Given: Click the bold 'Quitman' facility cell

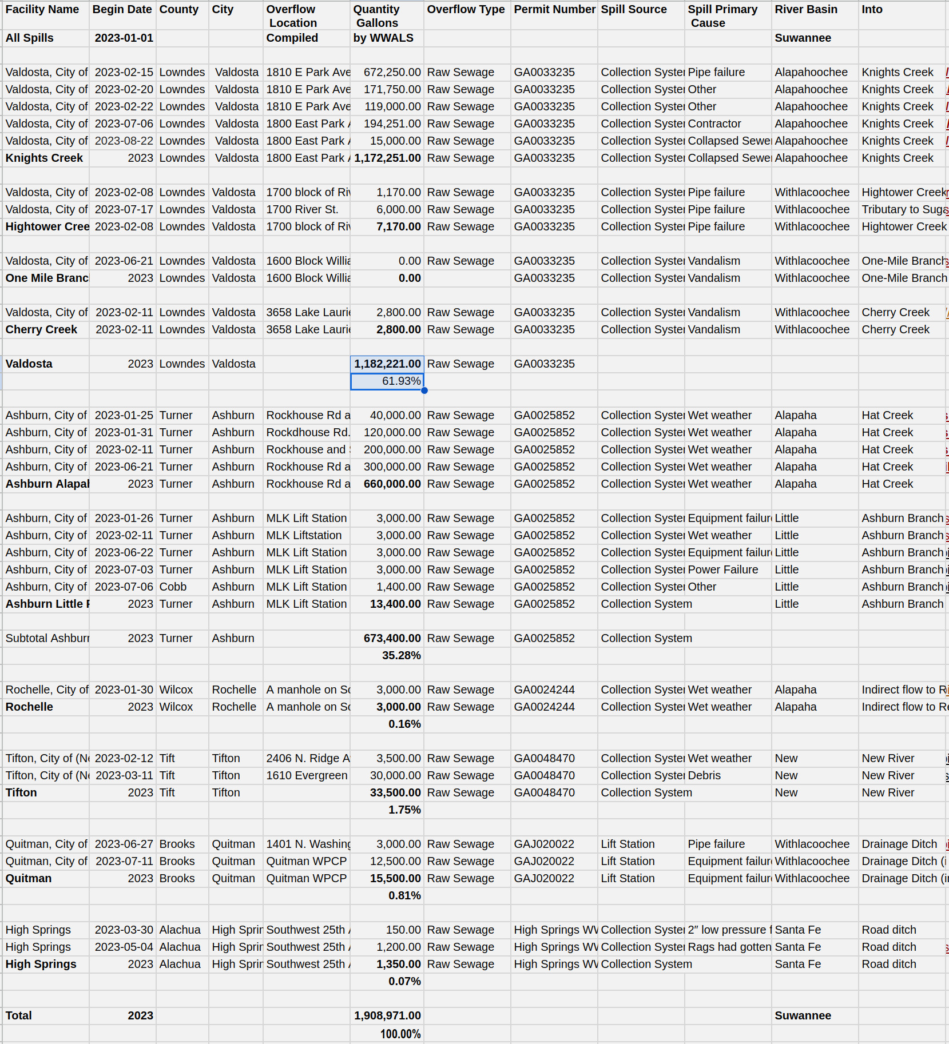Looking at the screenshot, I should click(46, 879).
